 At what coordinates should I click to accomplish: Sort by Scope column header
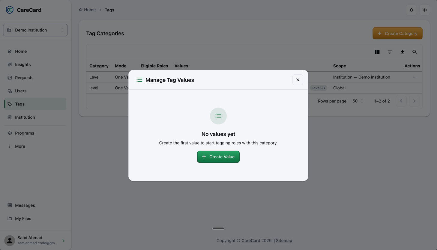(x=340, y=66)
